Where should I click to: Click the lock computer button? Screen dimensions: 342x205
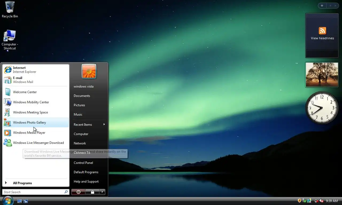tap(92, 192)
